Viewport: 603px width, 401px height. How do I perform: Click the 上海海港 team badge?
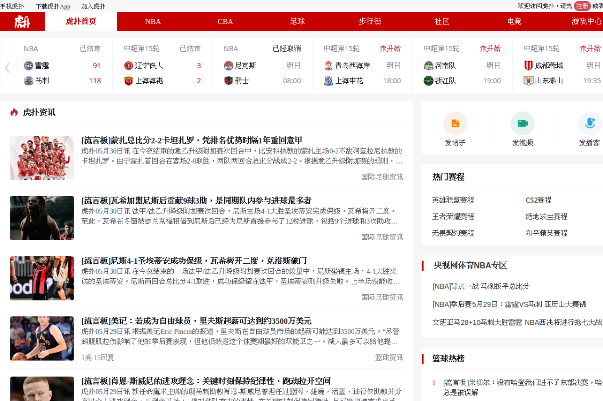129,81
